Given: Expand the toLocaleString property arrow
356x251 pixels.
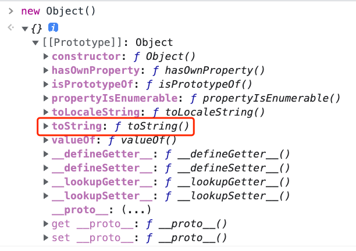Looking at the screenshot, I should (46, 112).
